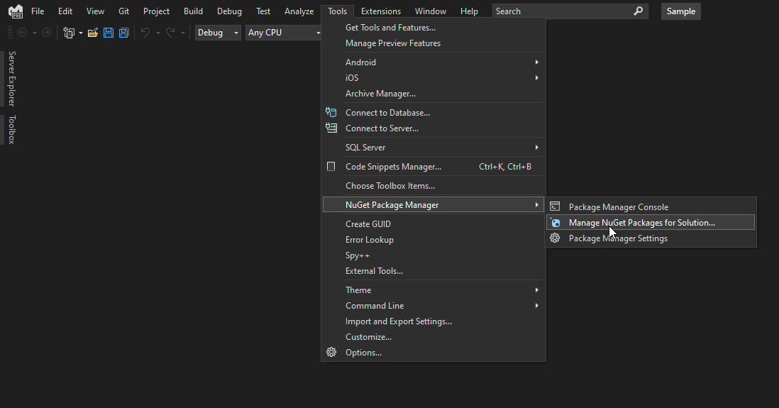Open the Any CPU platform dropdown
Screen dimensions: 779x408
click(x=284, y=33)
